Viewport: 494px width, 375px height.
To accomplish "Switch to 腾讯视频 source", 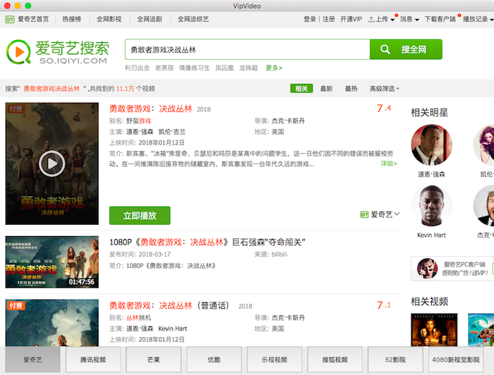I will point(93,359).
